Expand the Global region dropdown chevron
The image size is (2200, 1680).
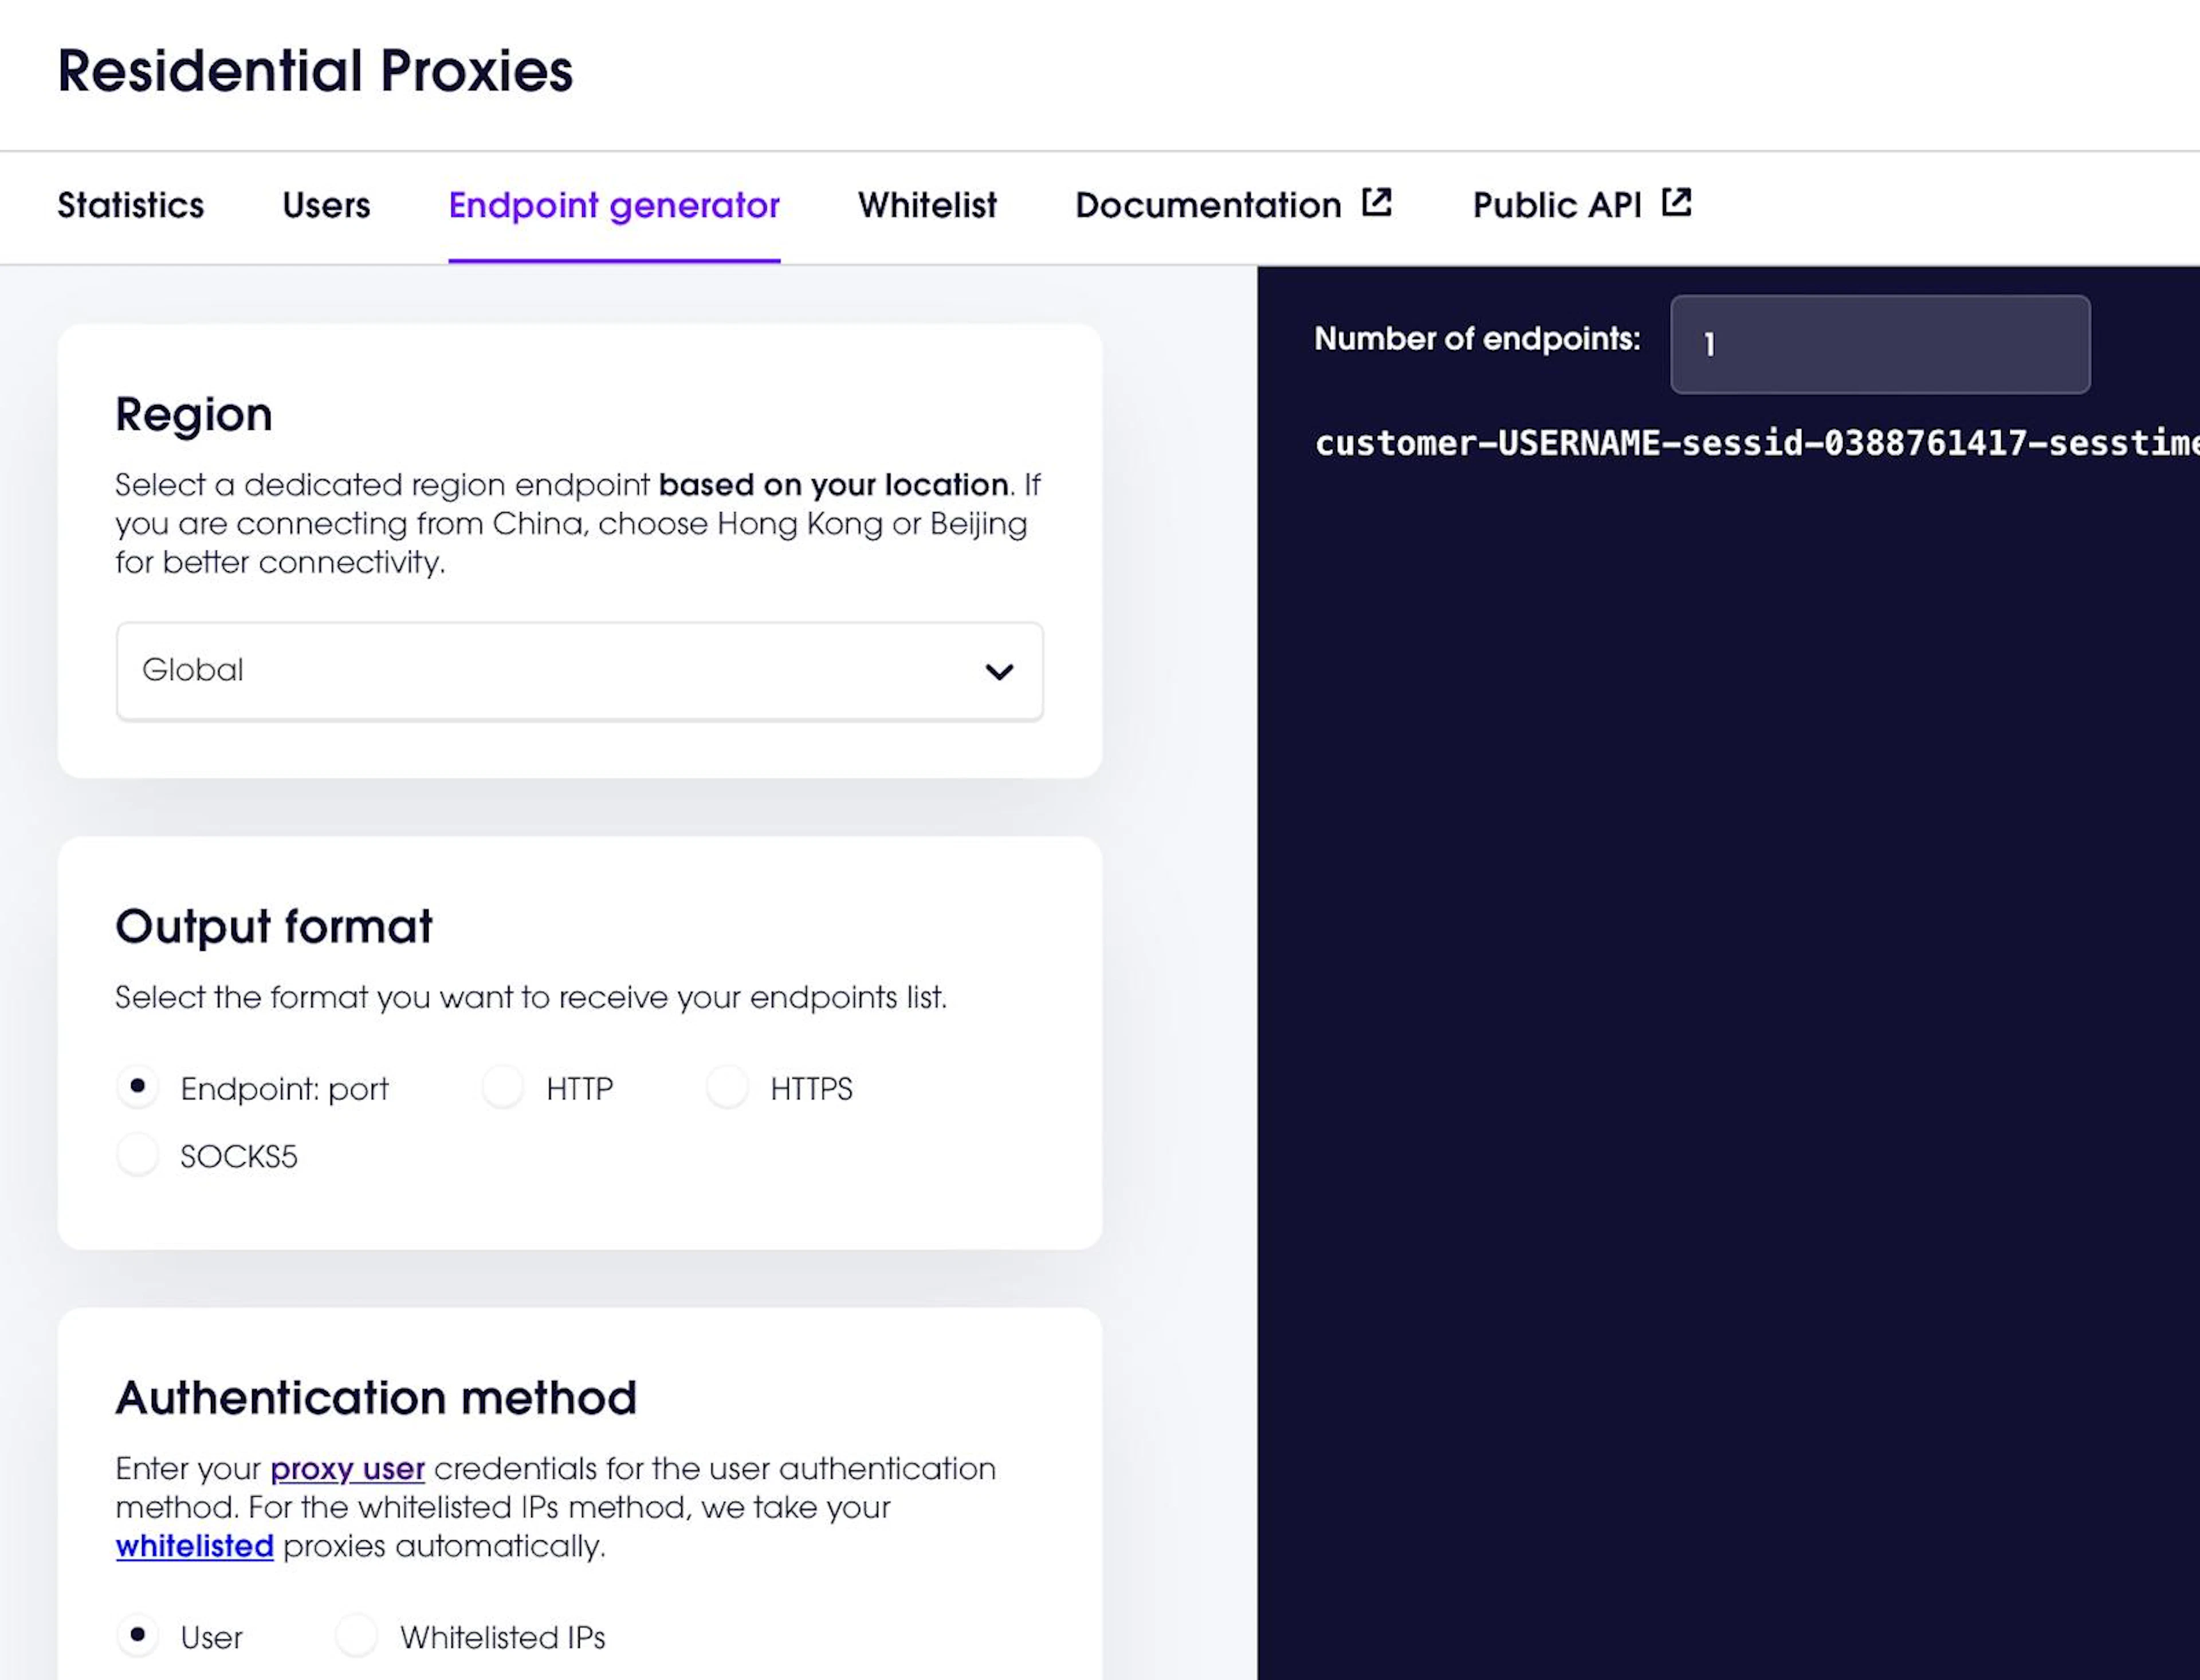(x=999, y=671)
